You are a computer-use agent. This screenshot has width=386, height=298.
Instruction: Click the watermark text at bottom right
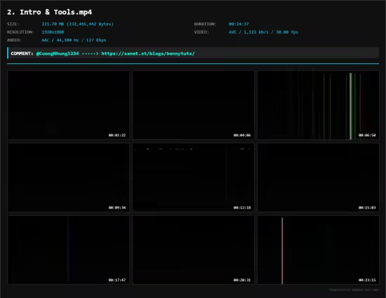pos(354,290)
